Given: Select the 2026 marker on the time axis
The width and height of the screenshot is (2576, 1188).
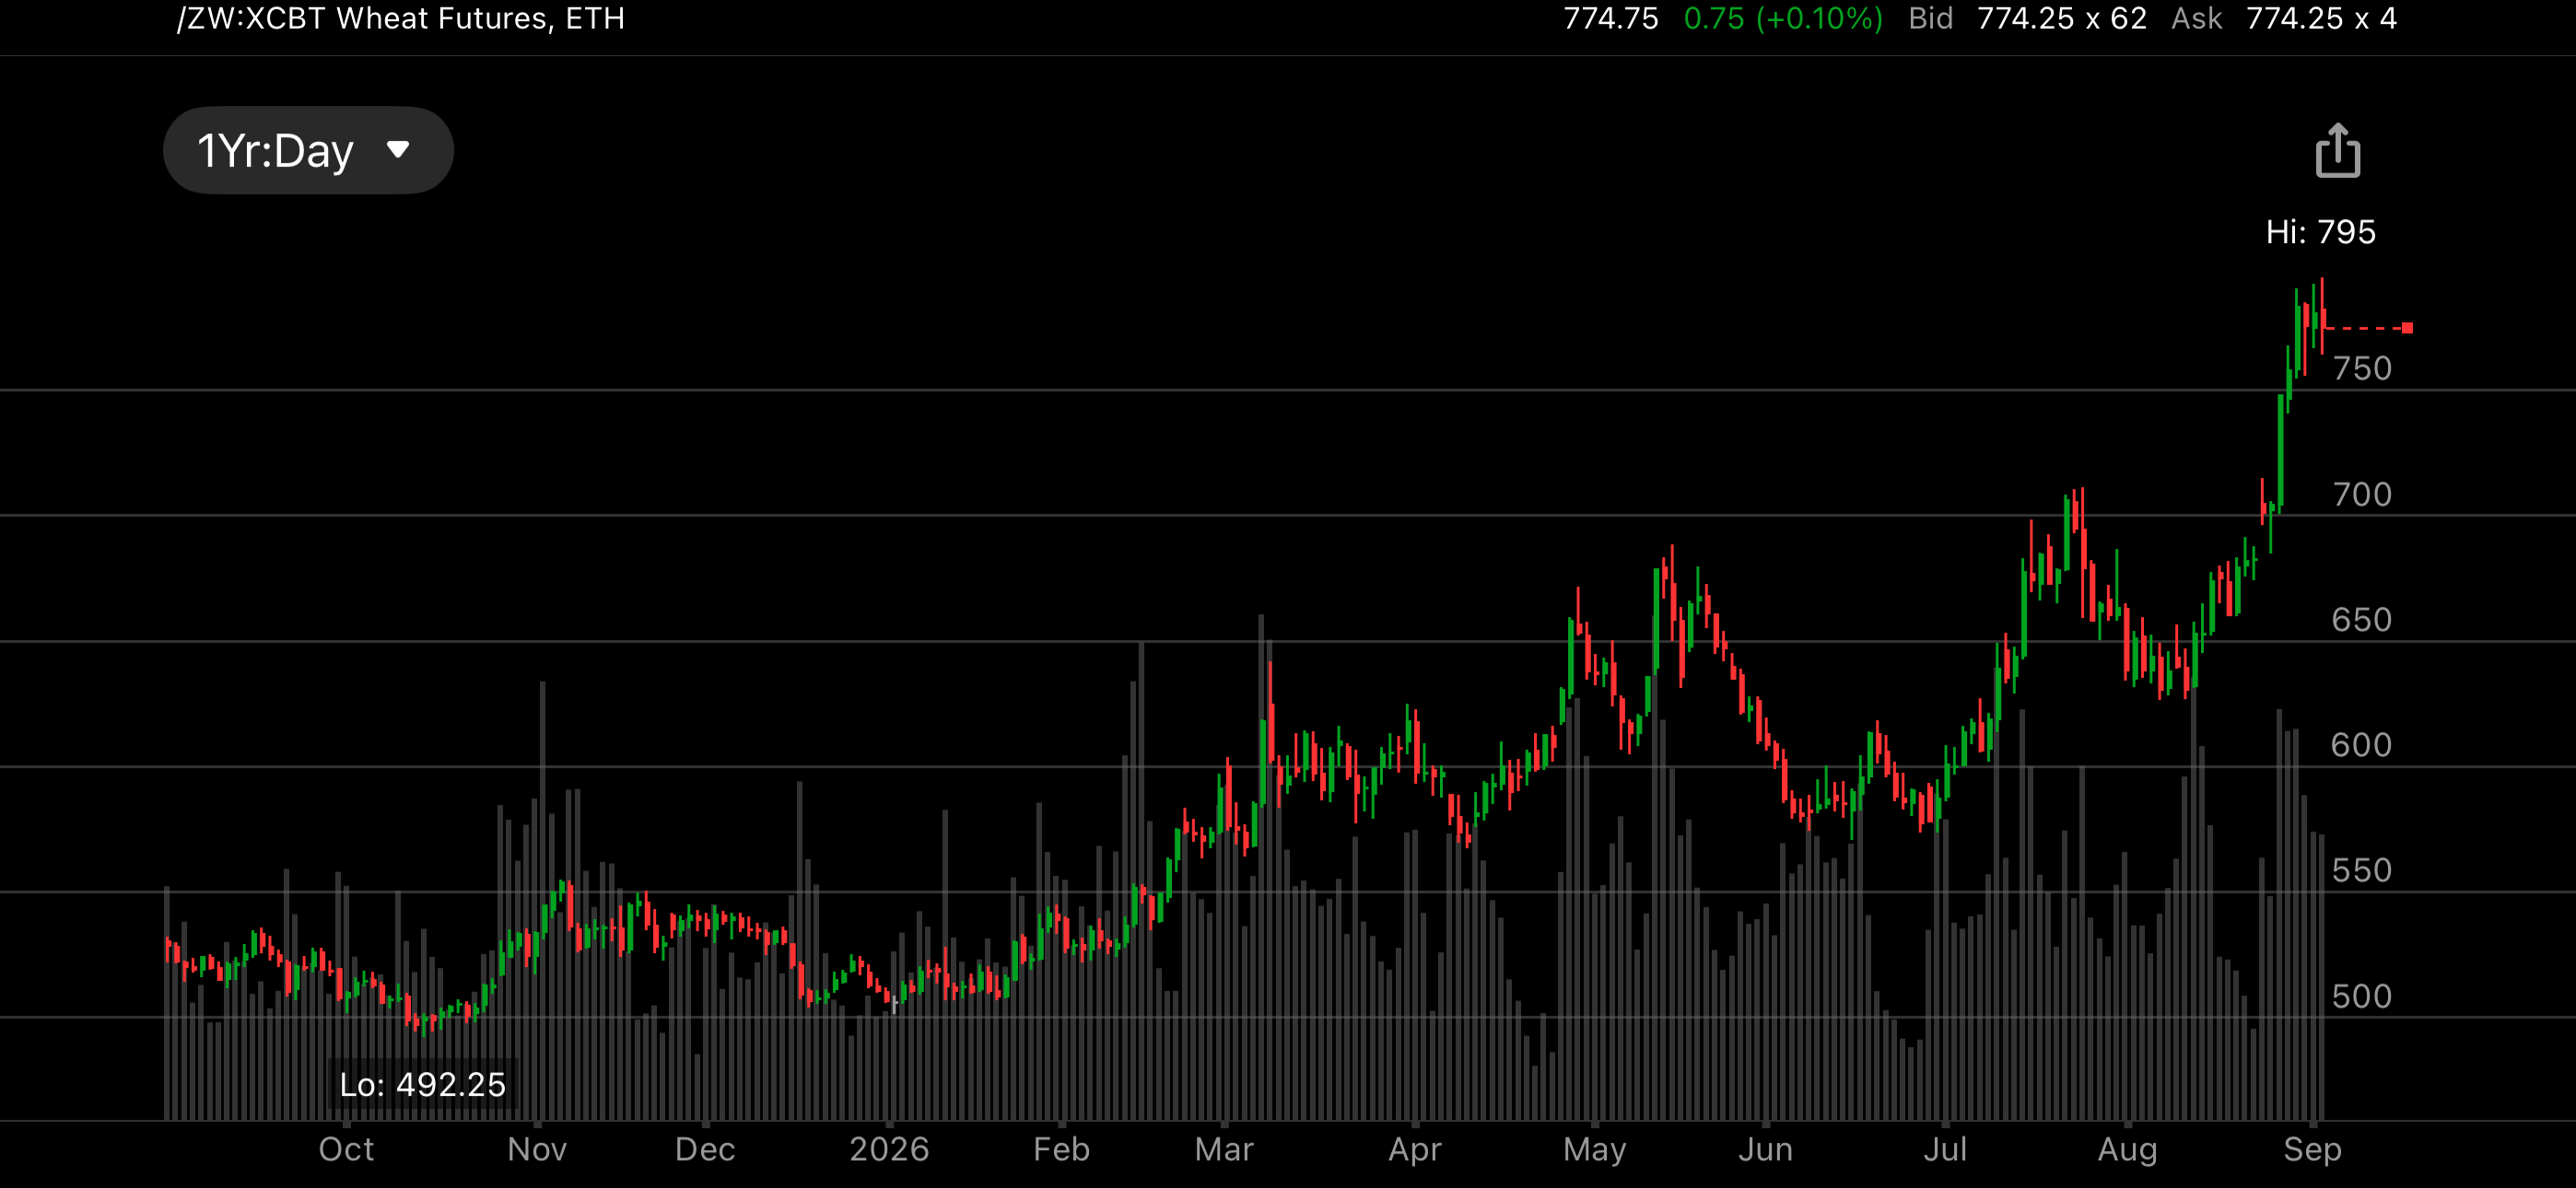Looking at the screenshot, I should (889, 1149).
